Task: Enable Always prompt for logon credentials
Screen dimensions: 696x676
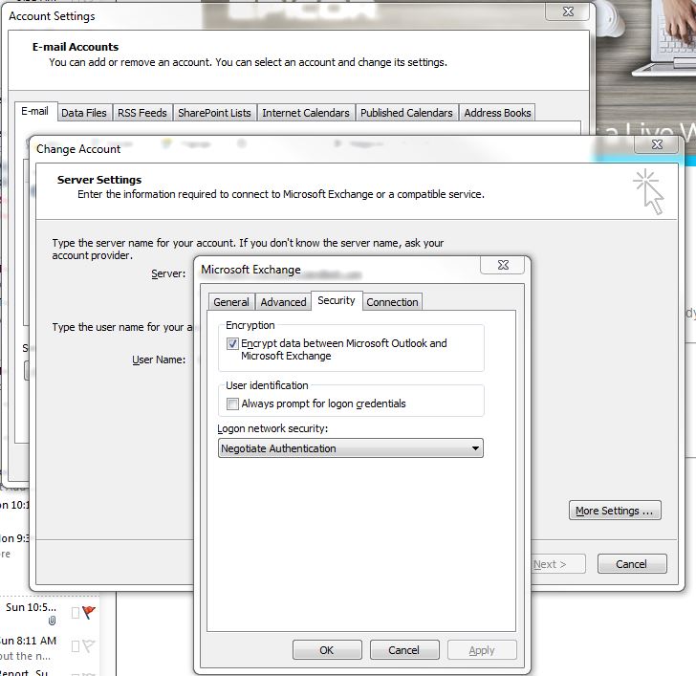Action: [232, 404]
